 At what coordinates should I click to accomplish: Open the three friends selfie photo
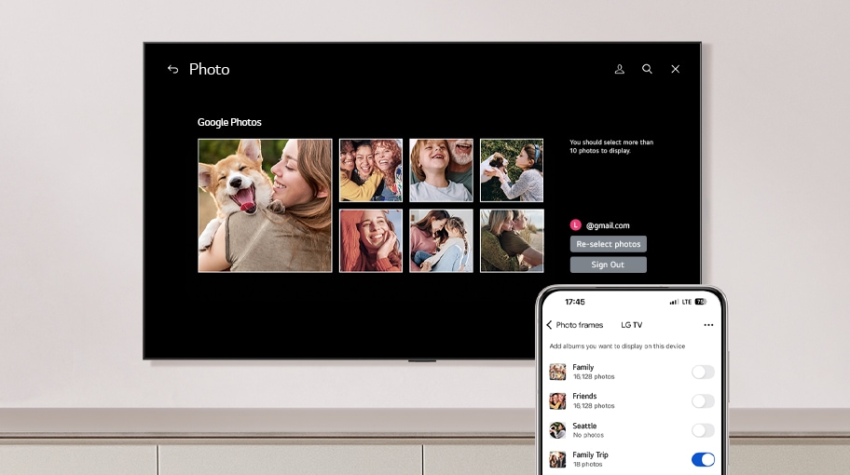pos(371,170)
